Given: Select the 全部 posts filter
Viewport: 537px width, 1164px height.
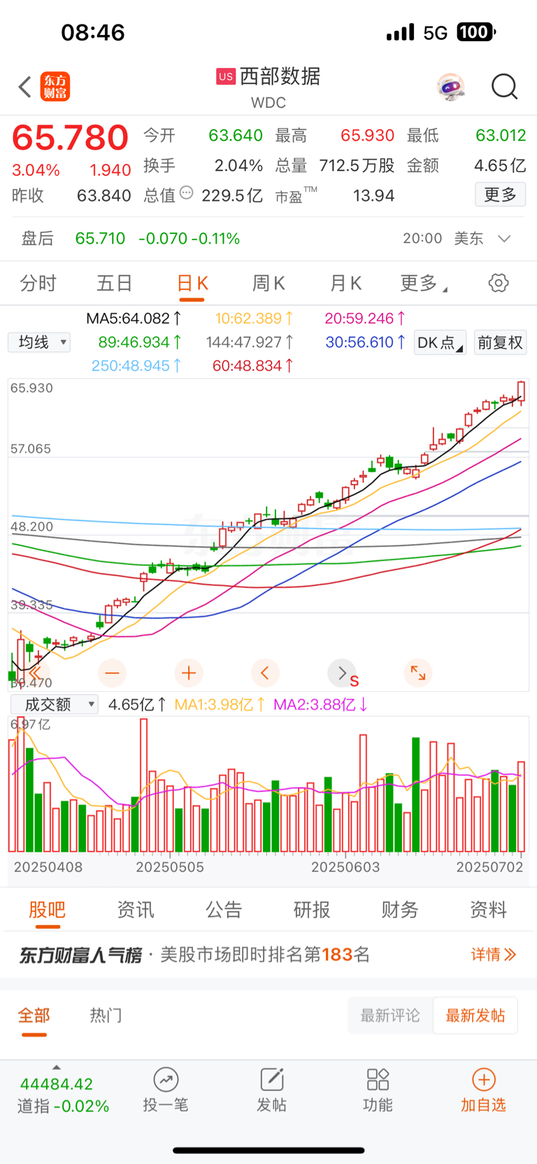Looking at the screenshot, I should (x=34, y=1016).
